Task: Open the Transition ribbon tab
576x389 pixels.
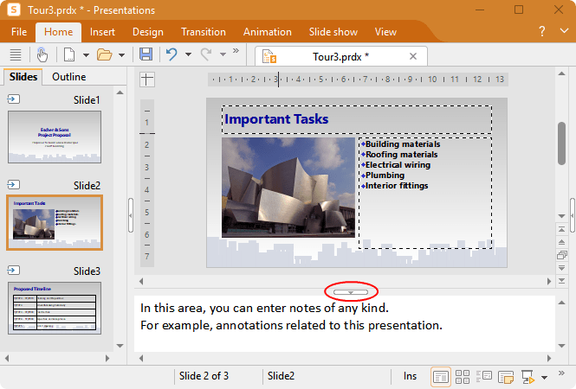Action: (x=204, y=32)
